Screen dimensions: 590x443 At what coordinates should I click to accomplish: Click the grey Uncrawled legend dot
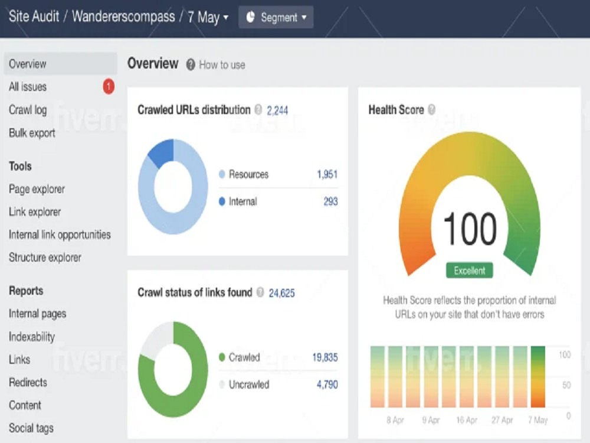pyautogui.click(x=222, y=385)
